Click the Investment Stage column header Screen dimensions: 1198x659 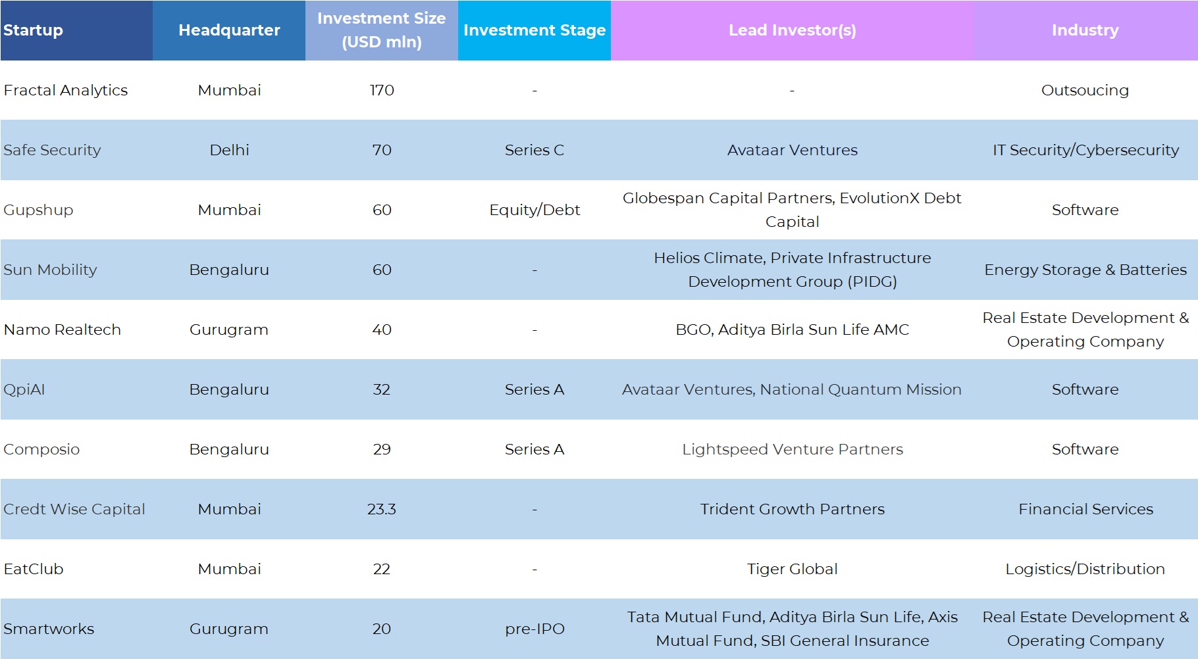click(x=534, y=30)
